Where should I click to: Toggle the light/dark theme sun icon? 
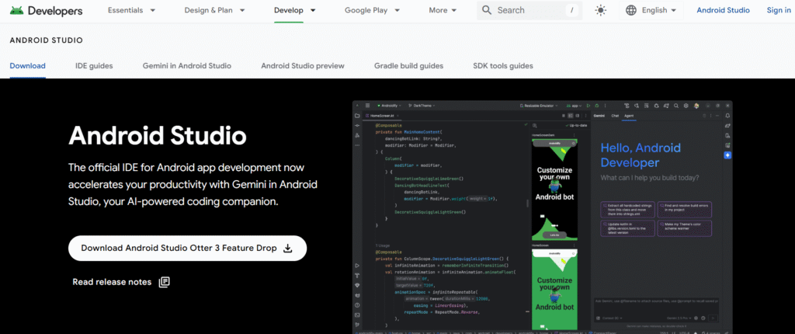pyautogui.click(x=600, y=10)
